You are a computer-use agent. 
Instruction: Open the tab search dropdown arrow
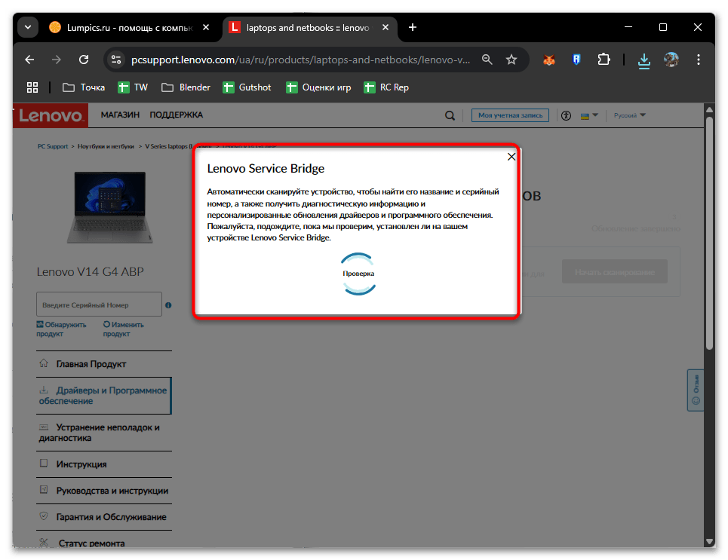coord(28,27)
